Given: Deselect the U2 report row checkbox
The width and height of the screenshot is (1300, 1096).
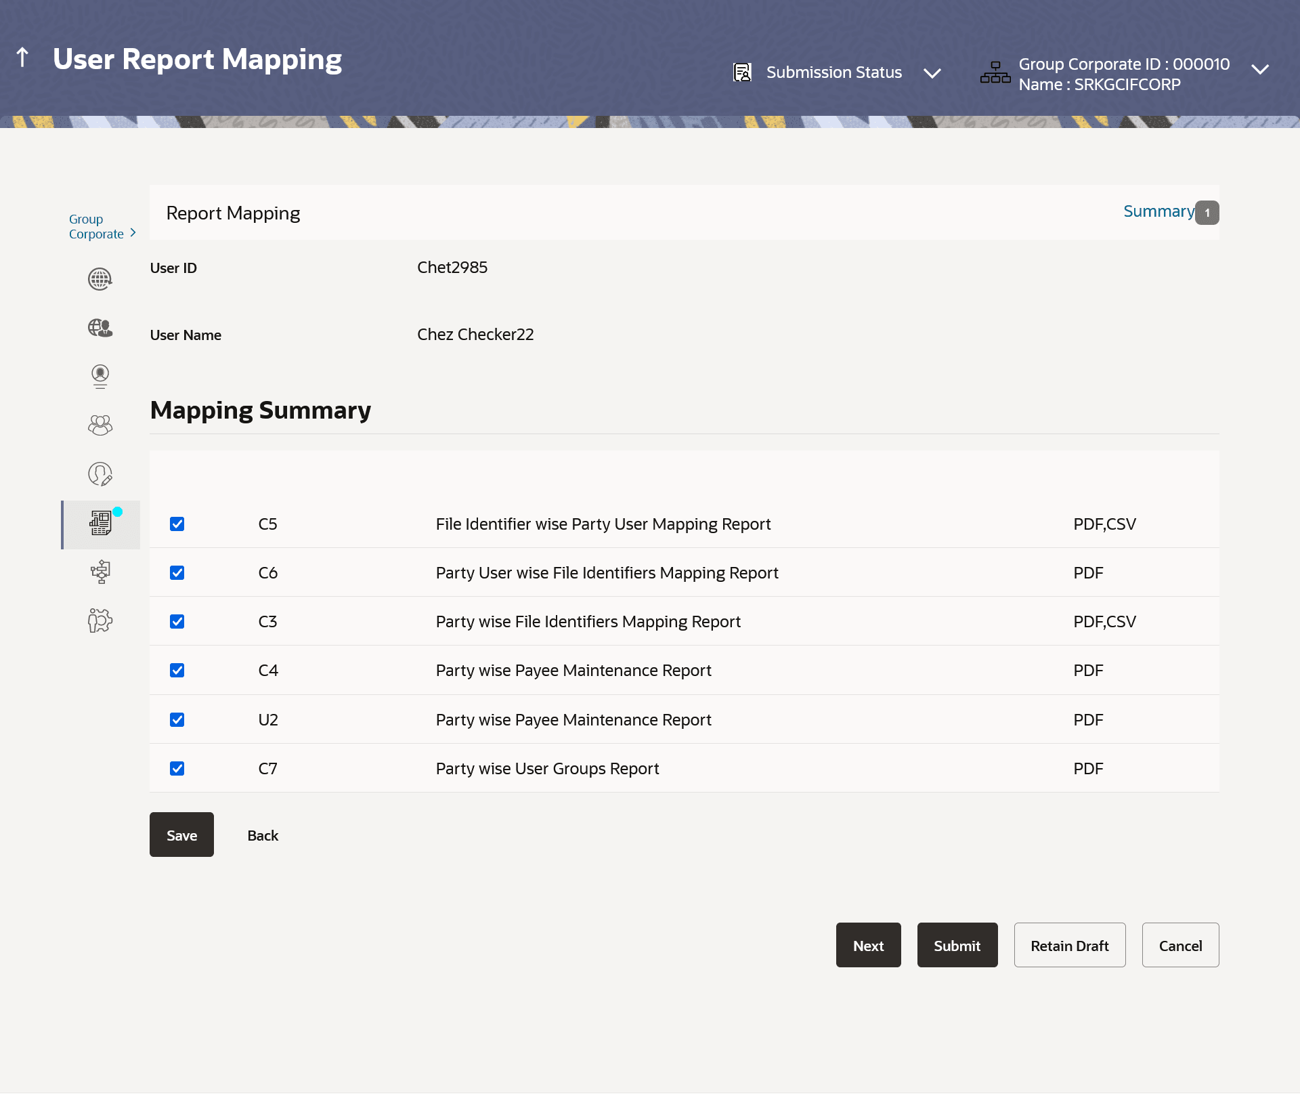Looking at the screenshot, I should point(177,720).
